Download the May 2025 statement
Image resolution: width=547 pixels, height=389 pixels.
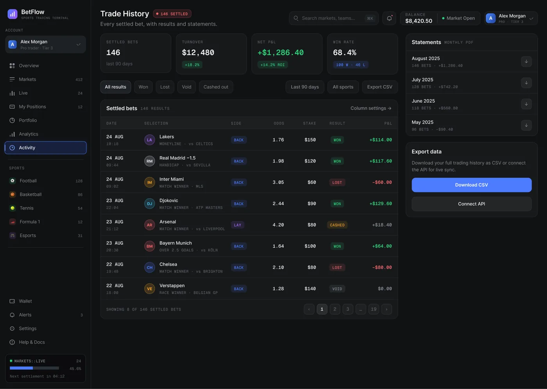click(x=526, y=125)
